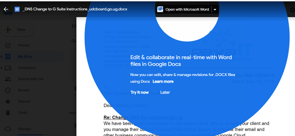Click the Trash bin icon

pyautogui.click(x=8, y=113)
